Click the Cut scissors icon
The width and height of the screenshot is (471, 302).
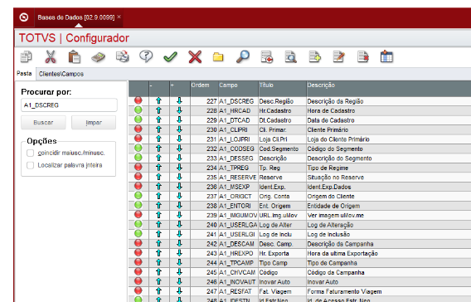(x=51, y=56)
